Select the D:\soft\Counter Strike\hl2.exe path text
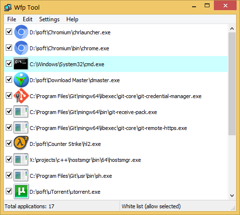Image resolution: width=240 pixels, height=215 pixels. click(65, 144)
